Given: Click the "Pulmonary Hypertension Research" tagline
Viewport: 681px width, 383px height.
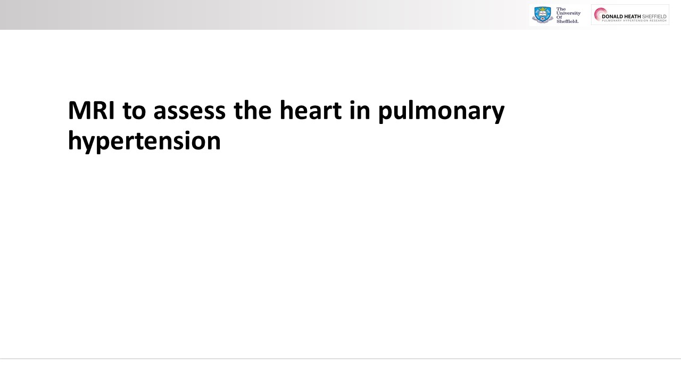Looking at the screenshot, I should pos(634,21).
